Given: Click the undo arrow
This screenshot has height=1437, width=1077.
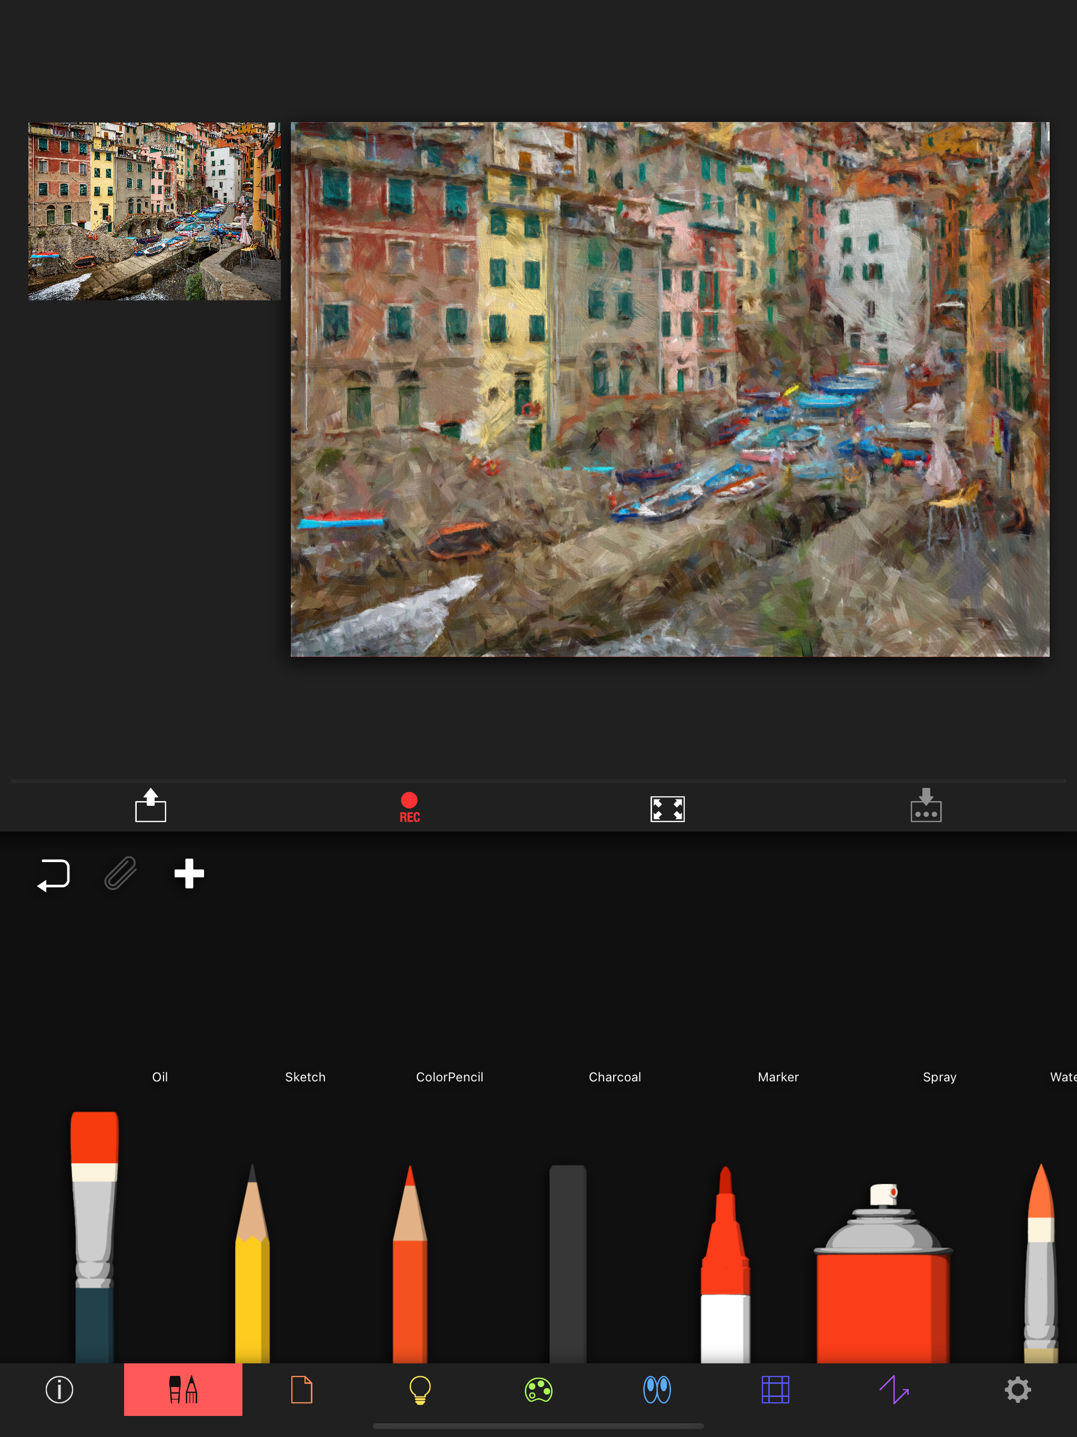Looking at the screenshot, I should point(54,874).
